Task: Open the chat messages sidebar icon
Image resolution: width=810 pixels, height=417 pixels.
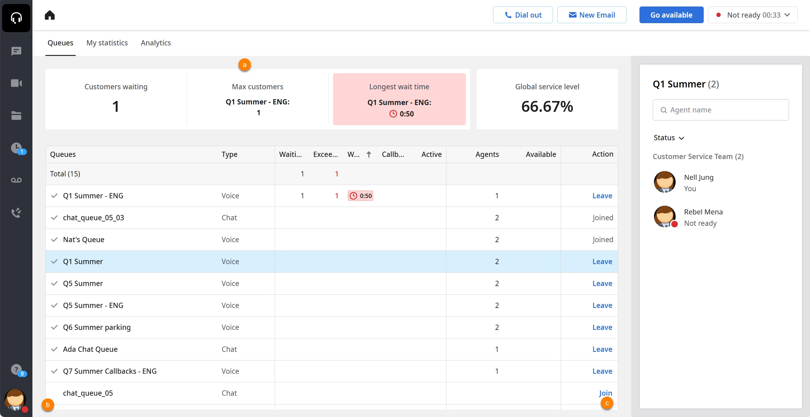Action: [16, 51]
